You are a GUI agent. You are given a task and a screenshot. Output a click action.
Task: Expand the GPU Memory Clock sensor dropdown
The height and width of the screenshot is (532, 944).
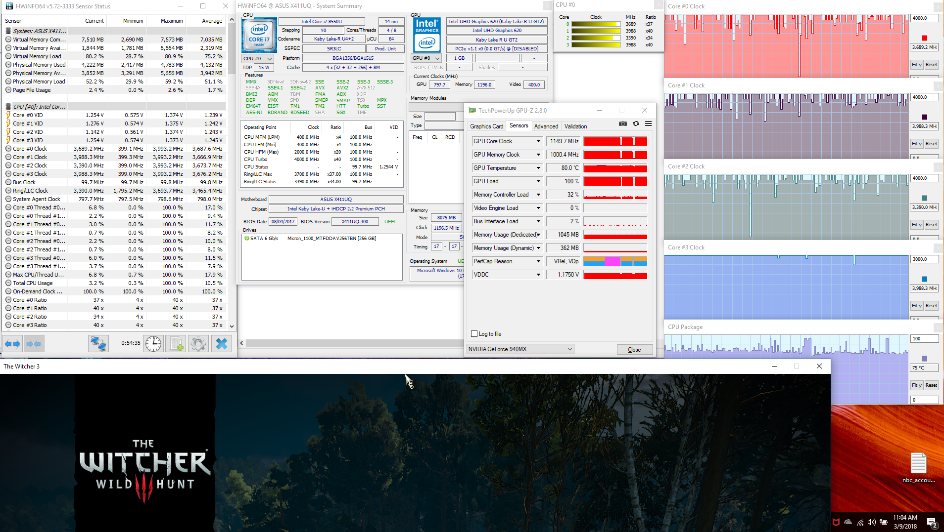538,155
